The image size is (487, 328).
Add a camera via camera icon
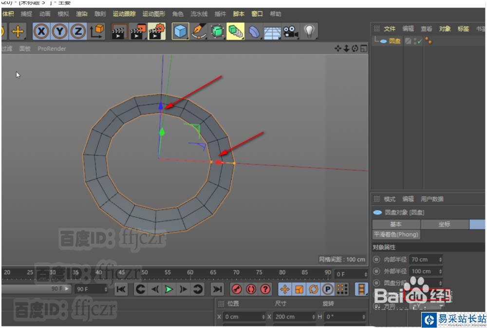[291, 32]
